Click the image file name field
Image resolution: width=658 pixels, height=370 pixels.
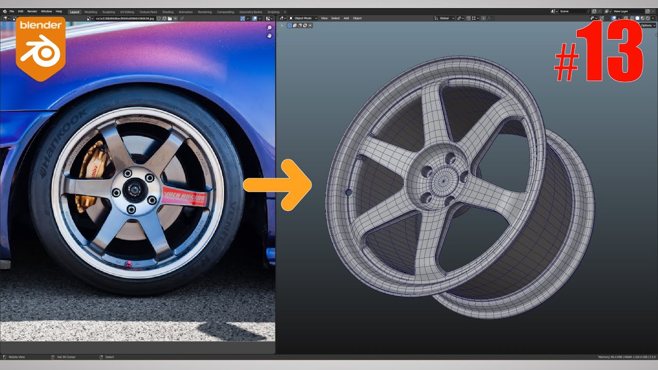click(x=125, y=18)
